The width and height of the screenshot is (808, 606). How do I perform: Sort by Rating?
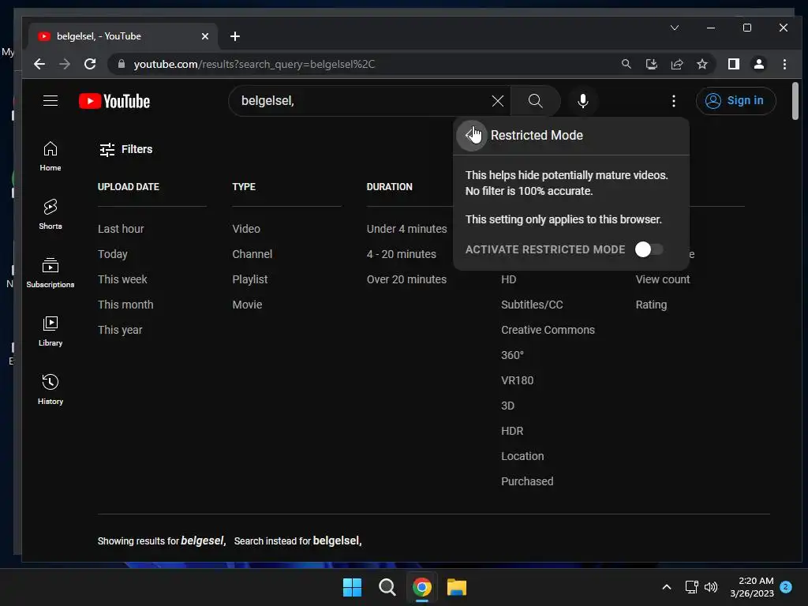(x=651, y=305)
